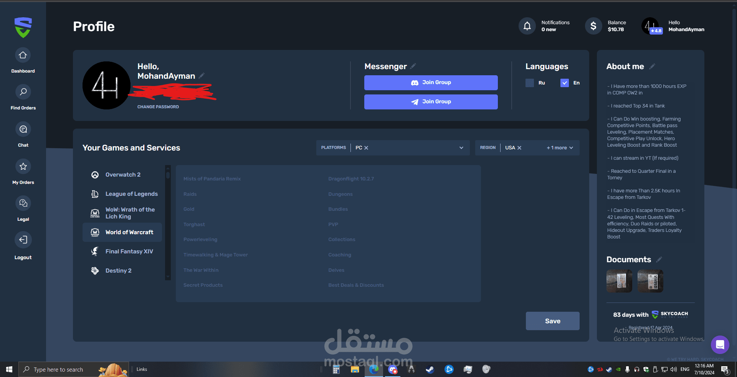Open Find Orders magnifier icon
This screenshot has height=377, width=737.
[x=23, y=92]
